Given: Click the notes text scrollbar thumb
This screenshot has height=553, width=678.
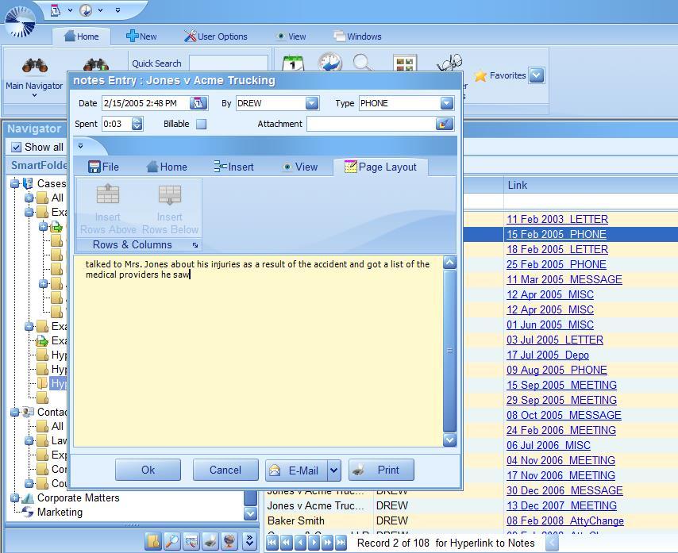Looking at the screenshot, I should pos(449,351).
